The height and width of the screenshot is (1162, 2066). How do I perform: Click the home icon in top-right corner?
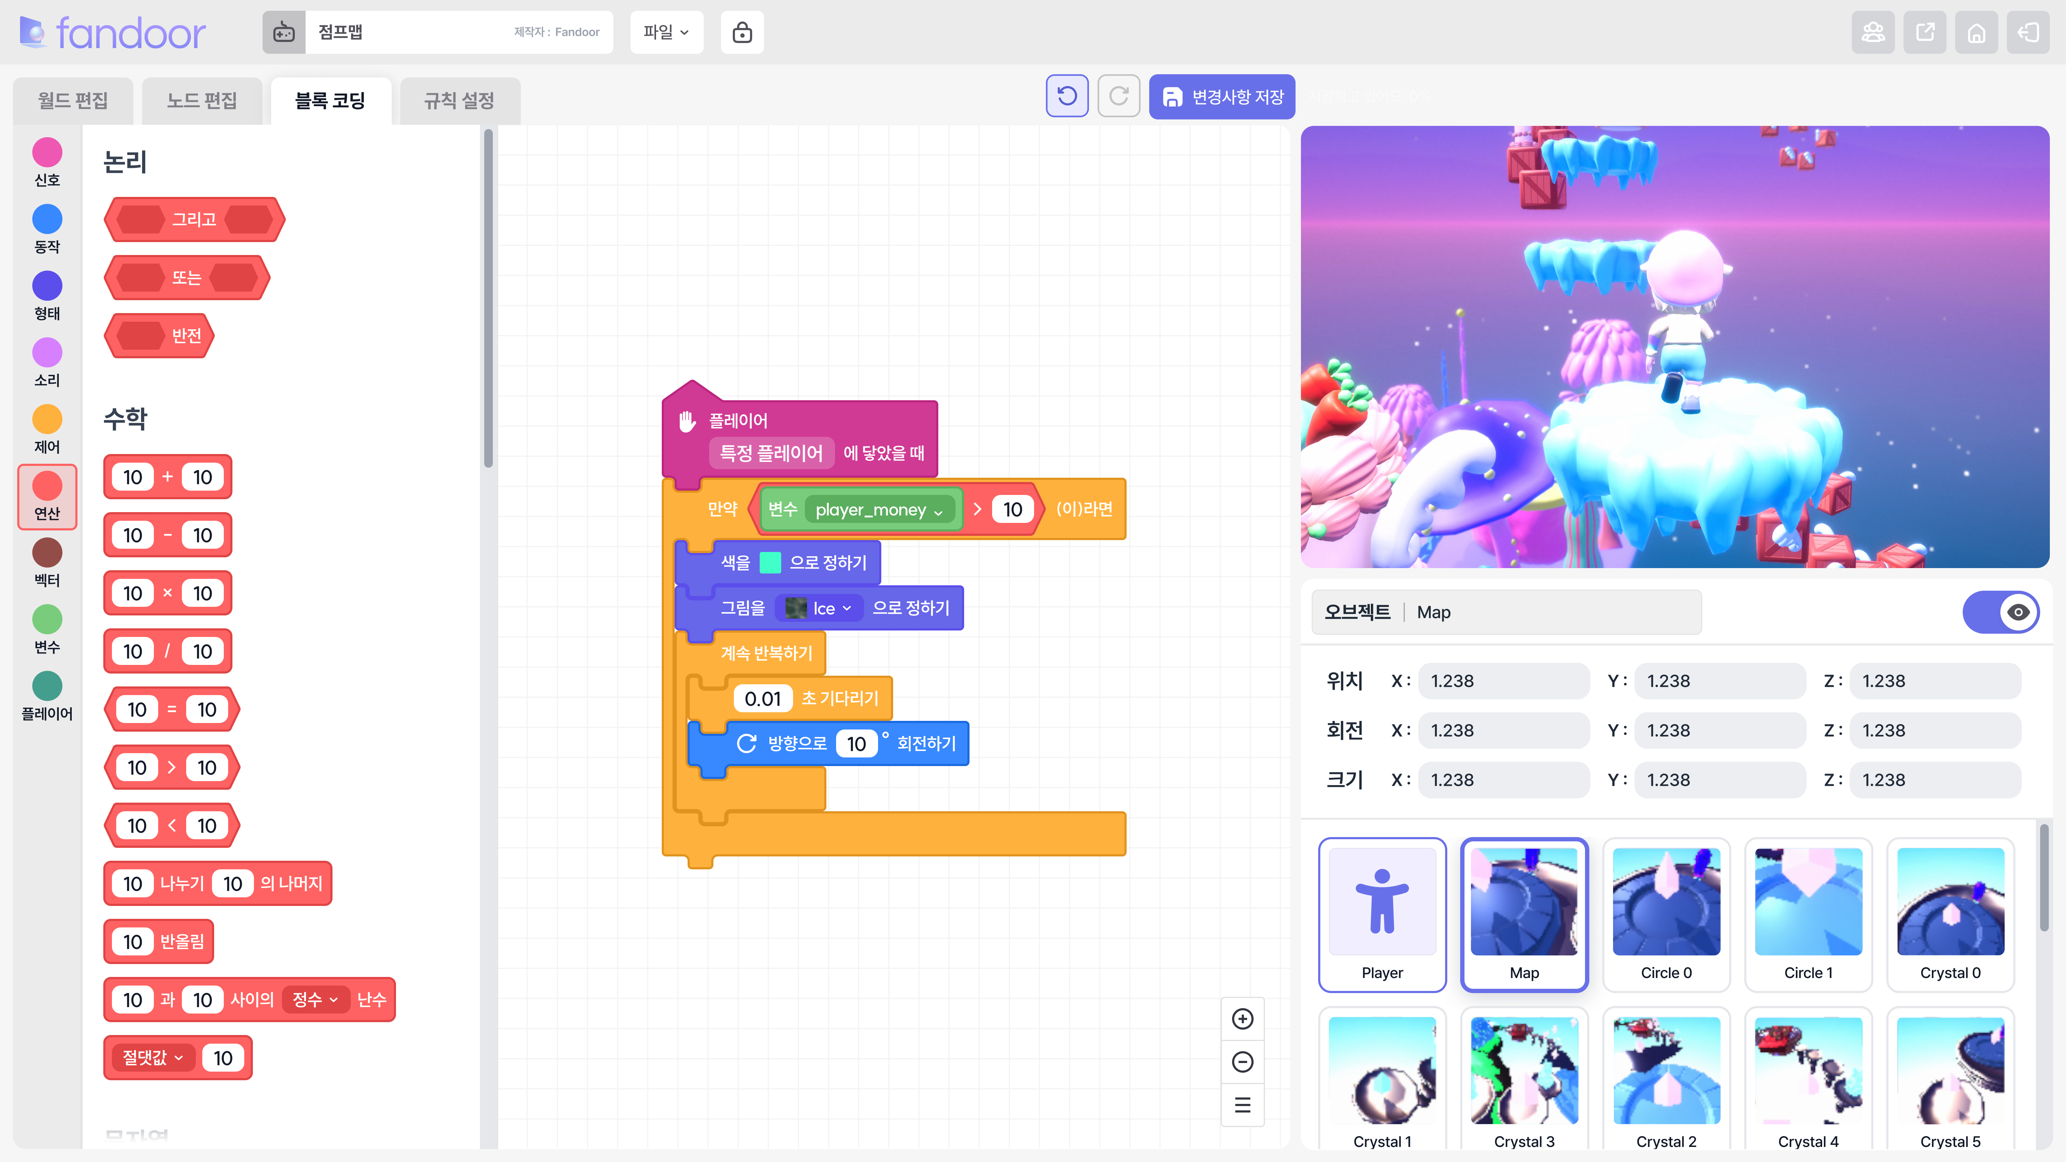click(x=1976, y=32)
